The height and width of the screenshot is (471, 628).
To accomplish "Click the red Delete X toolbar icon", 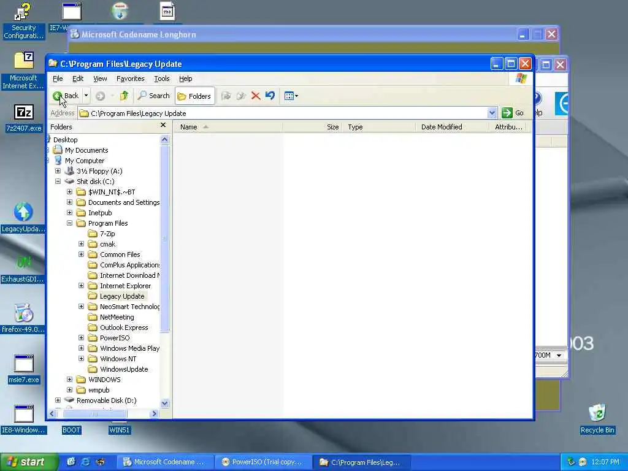I will point(256,96).
